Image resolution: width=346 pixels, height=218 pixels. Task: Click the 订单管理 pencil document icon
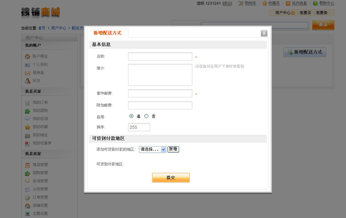tap(27, 198)
